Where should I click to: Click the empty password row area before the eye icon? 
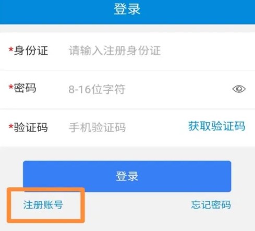[177, 89]
